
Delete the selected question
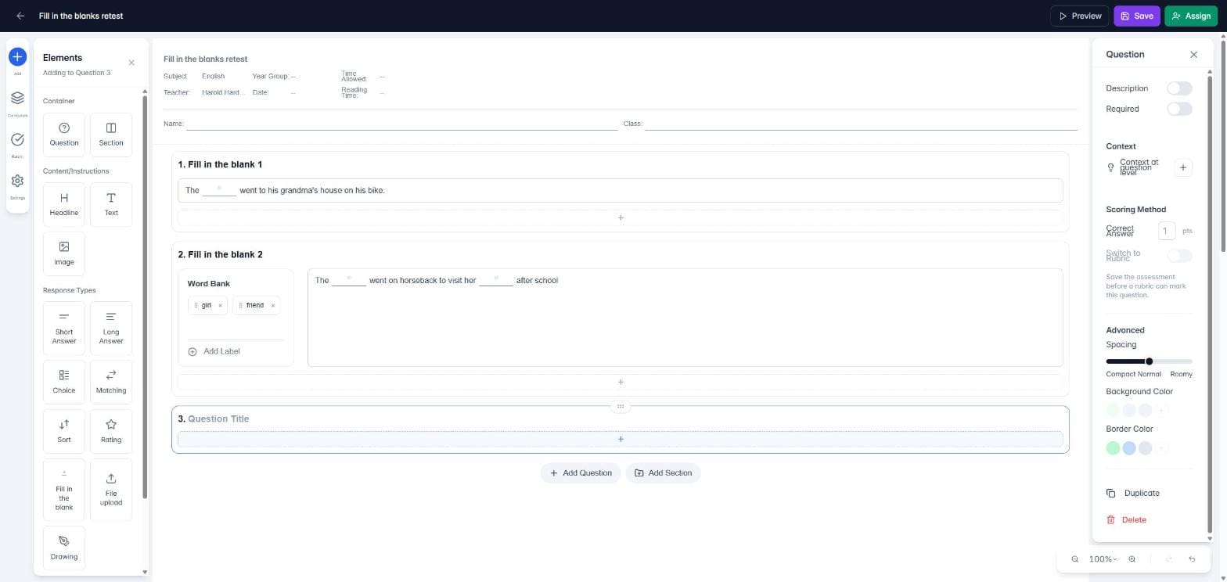click(x=1126, y=520)
